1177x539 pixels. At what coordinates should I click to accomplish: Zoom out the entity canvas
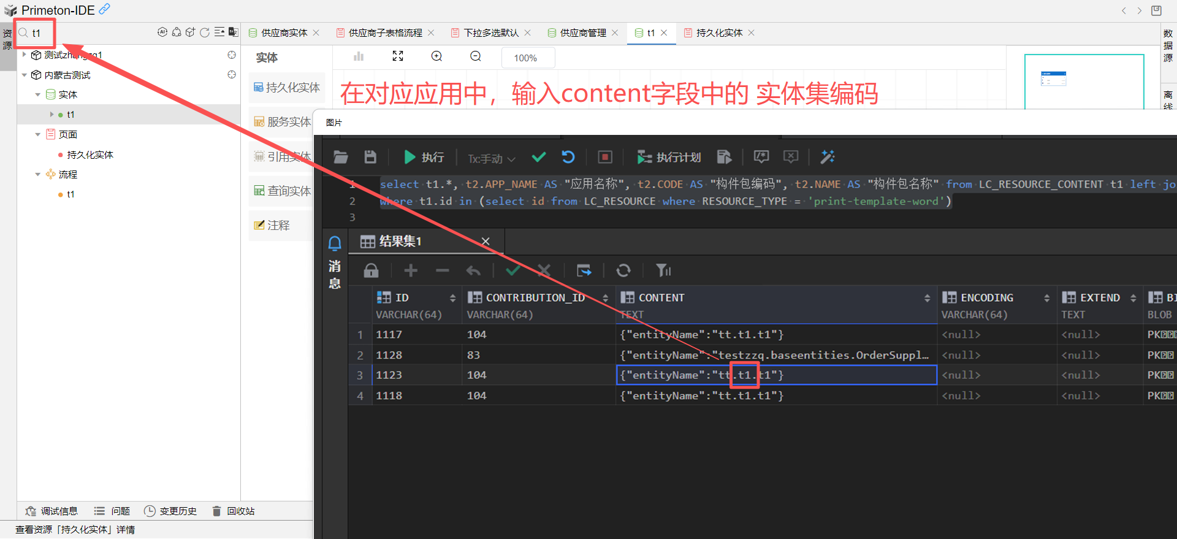tap(476, 56)
